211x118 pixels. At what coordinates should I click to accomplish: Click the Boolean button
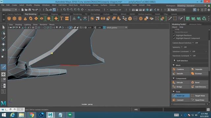pos(199,73)
